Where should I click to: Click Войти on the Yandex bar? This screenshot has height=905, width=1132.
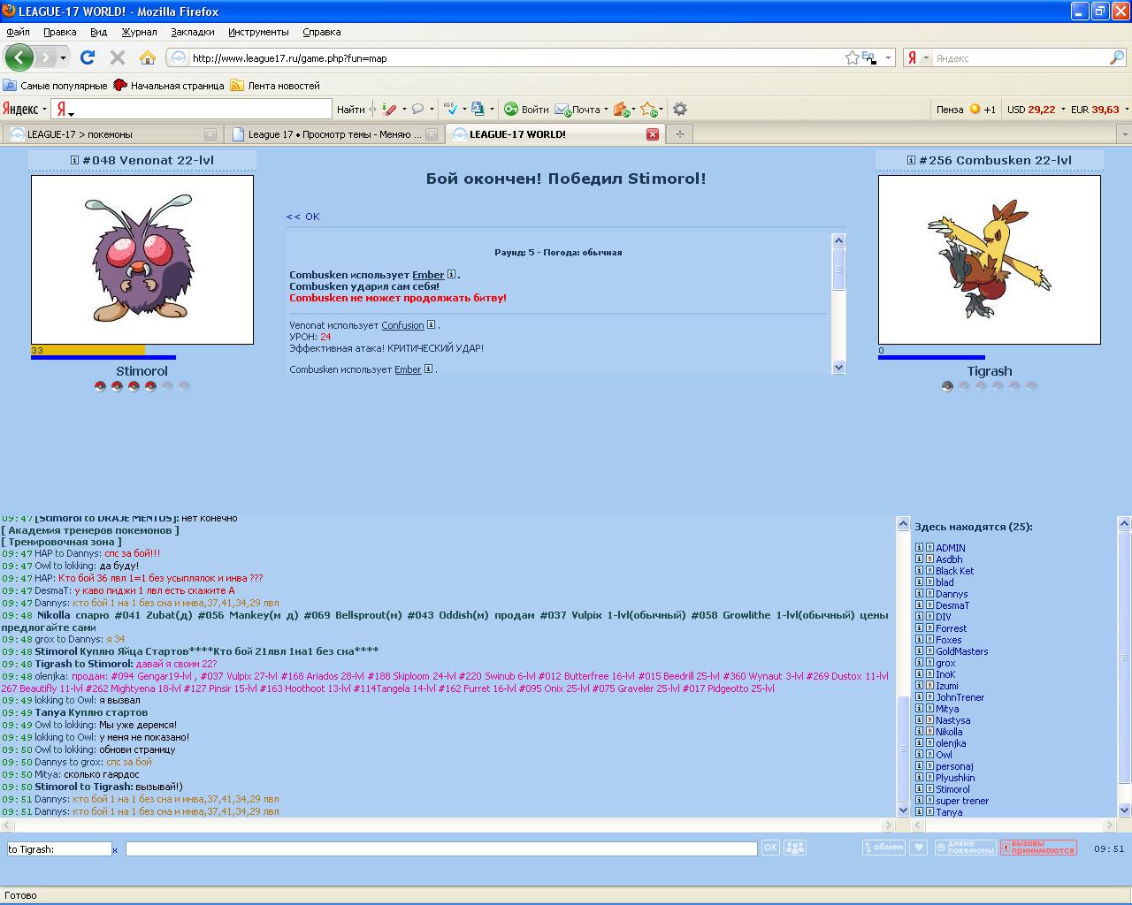(526, 110)
